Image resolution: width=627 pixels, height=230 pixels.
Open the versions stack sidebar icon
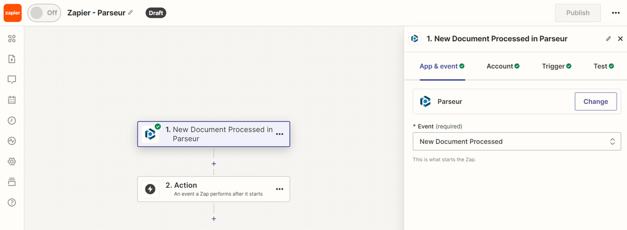point(12,182)
